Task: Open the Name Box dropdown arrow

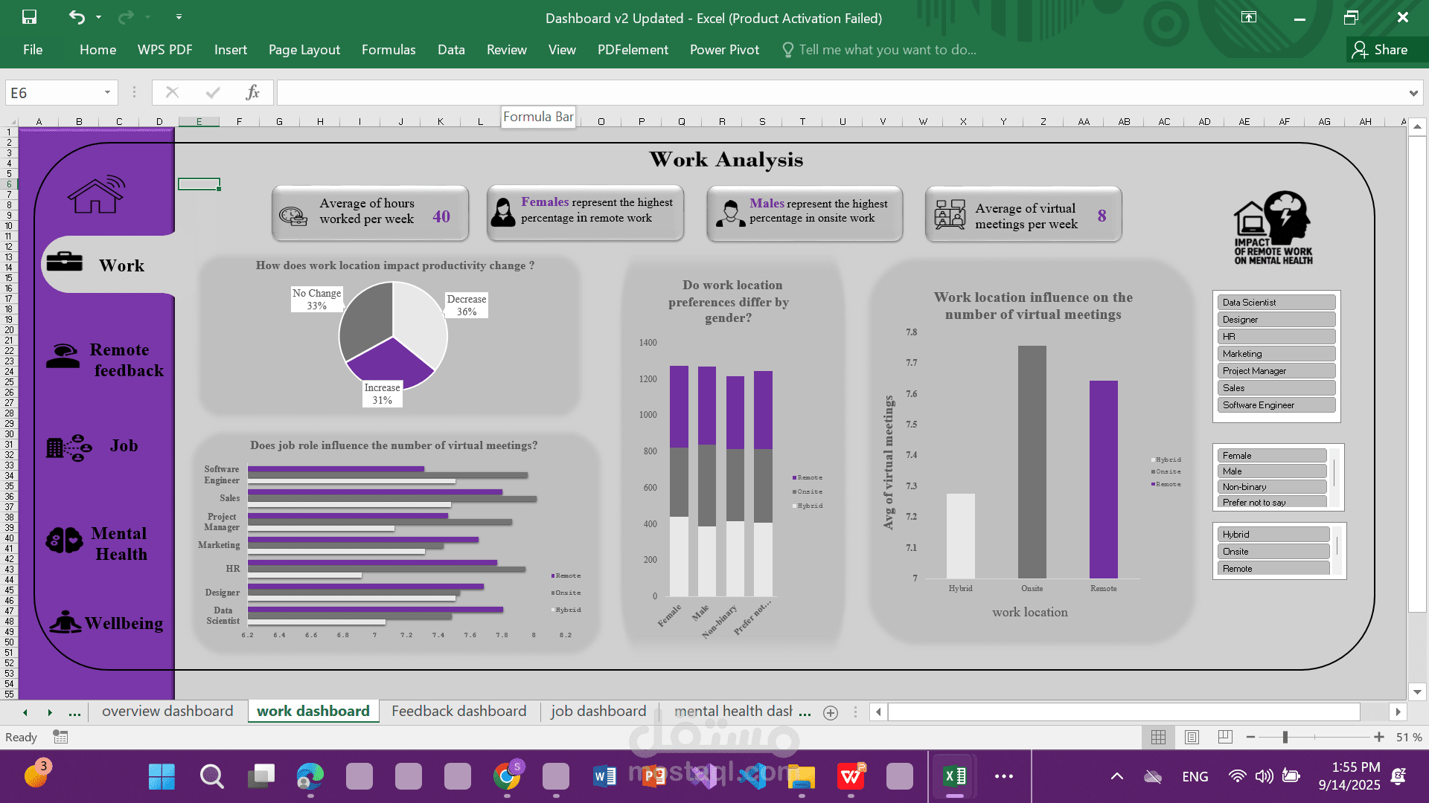Action: (x=107, y=93)
